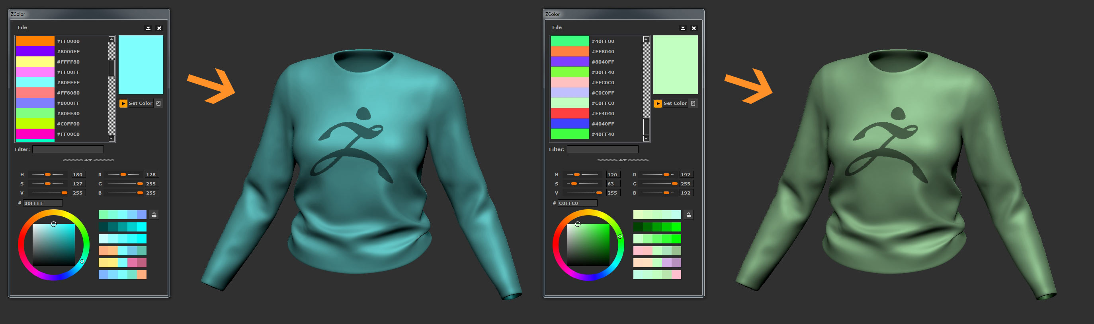Toggle palette lock icon in left ZColor window

click(154, 215)
